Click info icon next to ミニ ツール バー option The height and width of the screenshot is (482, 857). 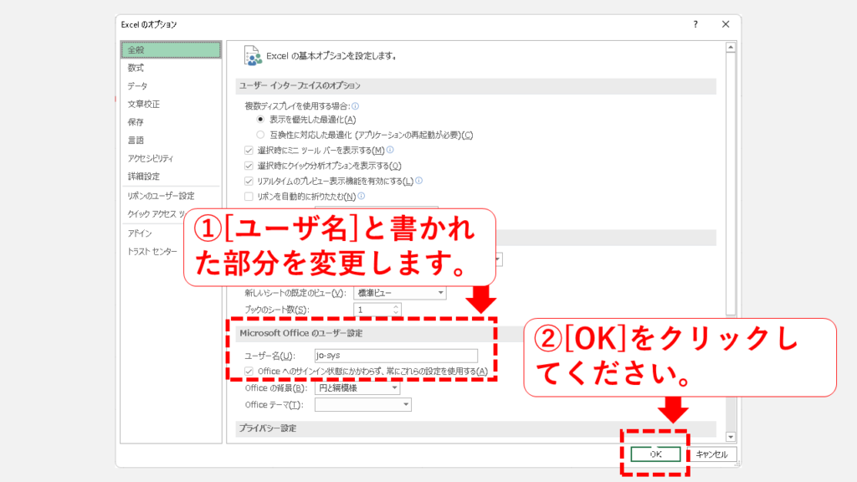tap(390, 149)
